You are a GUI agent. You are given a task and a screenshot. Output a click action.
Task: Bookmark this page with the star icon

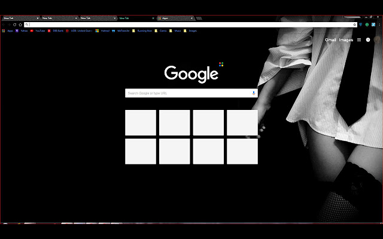pos(354,24)
